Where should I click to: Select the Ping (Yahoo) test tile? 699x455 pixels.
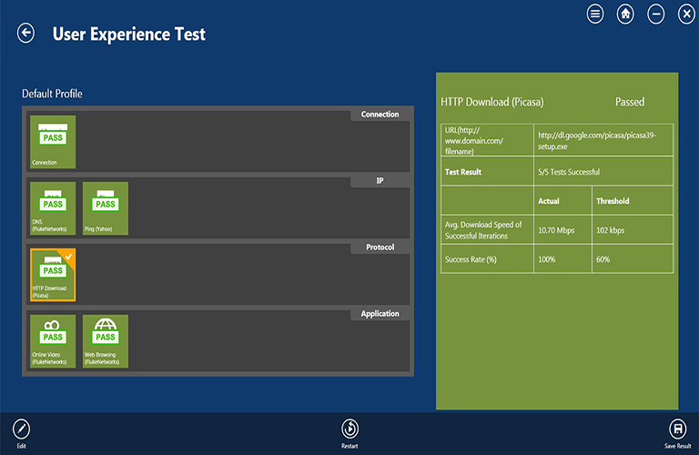coord(106,208)
